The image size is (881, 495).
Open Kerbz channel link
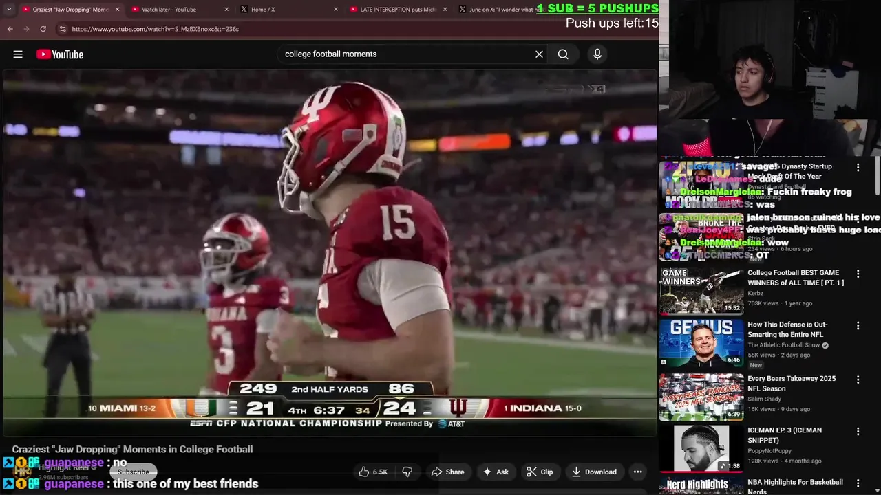click(755, 293)
